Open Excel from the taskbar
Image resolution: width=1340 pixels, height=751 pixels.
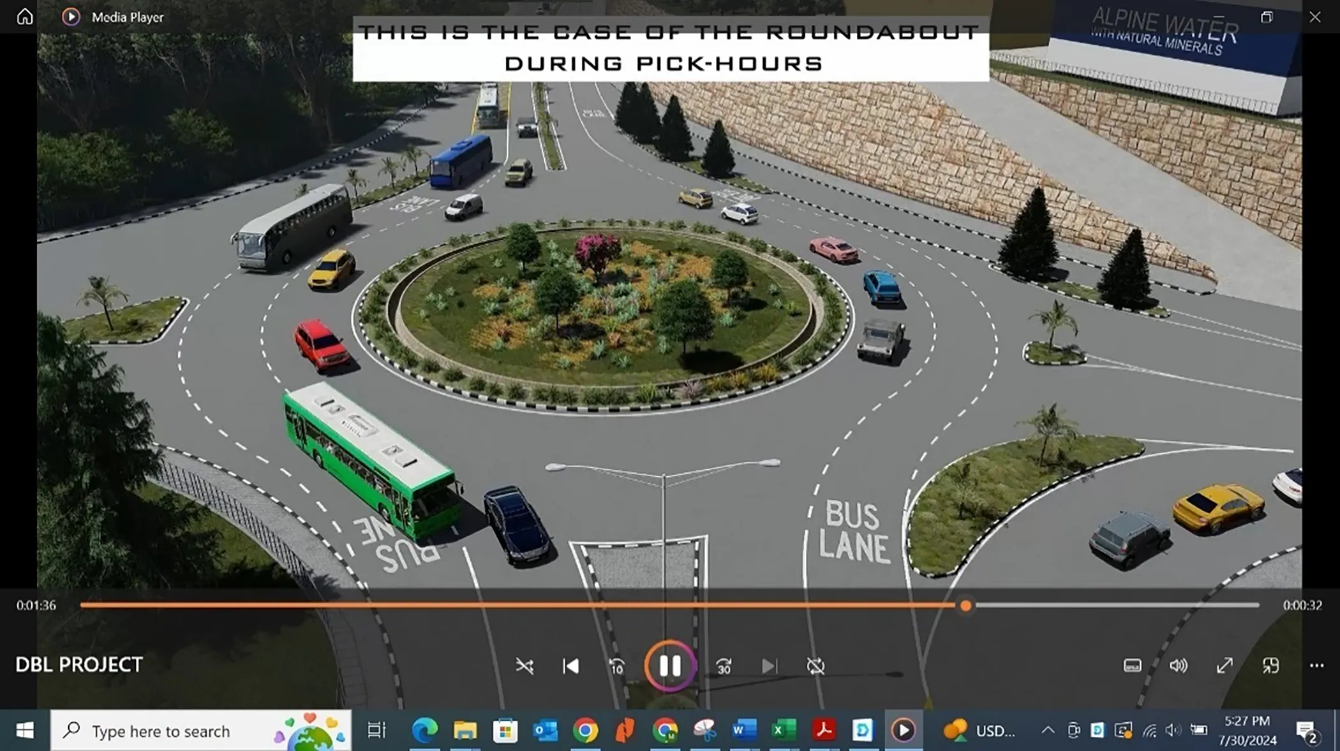point(784,730)
